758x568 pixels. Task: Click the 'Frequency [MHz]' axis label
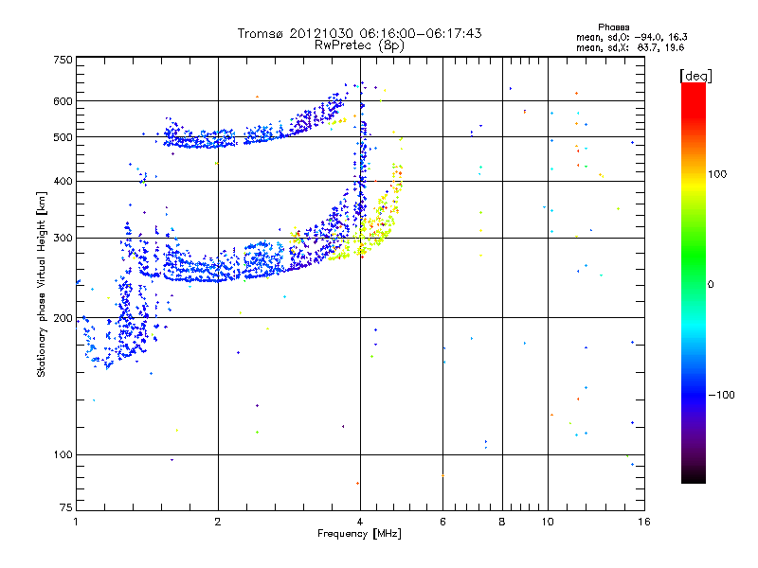click(x=359, y=534)
